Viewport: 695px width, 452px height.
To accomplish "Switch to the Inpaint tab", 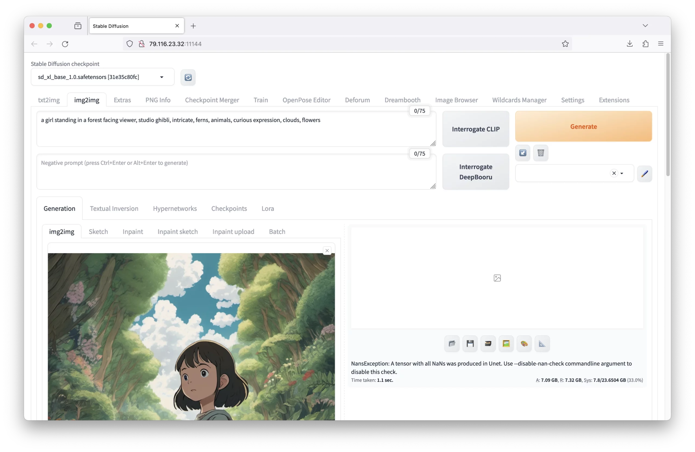I will 132,232.
